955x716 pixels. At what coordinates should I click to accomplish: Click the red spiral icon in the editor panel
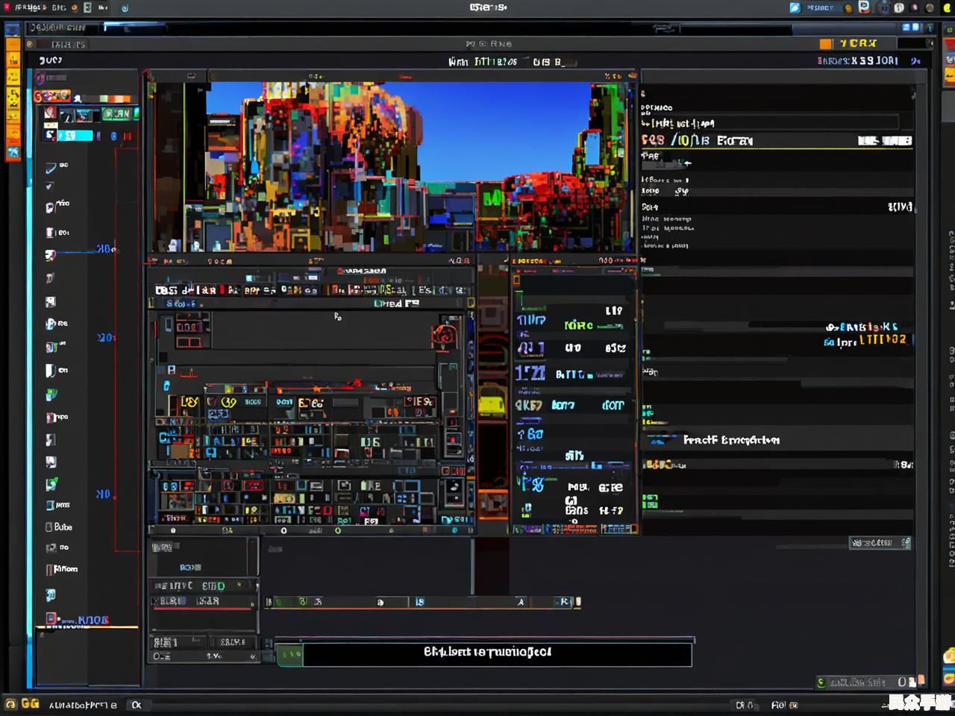coord(445,336)
